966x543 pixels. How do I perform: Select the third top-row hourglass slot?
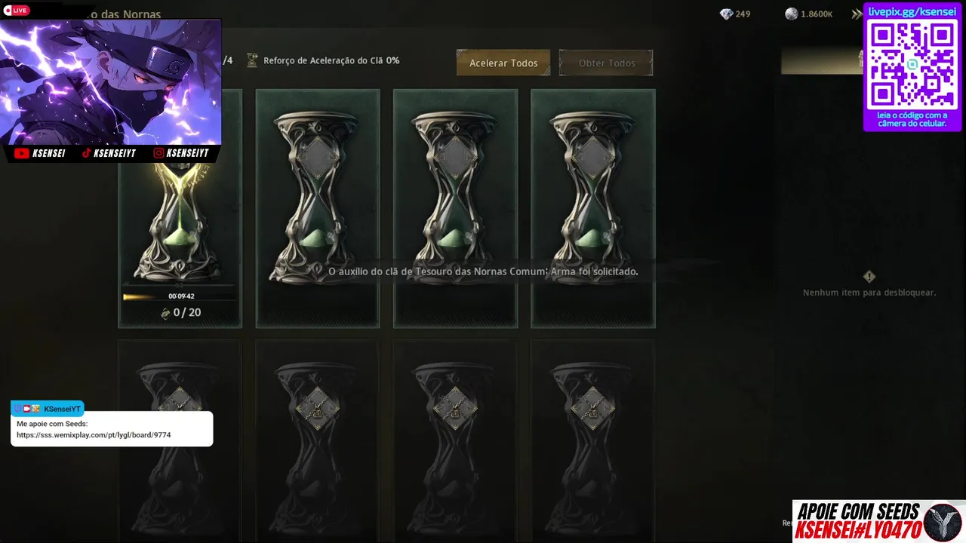click(455, 208)
